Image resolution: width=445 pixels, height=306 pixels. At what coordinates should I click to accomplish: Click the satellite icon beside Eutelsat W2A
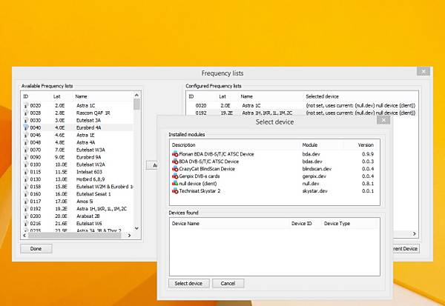click(26, 164)
